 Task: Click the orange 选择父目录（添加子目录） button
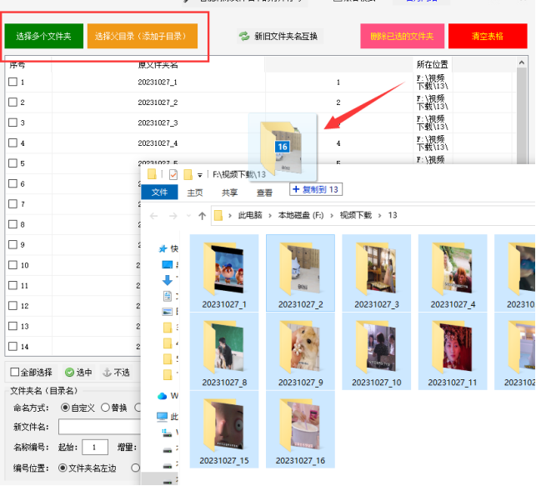(143, 36)
